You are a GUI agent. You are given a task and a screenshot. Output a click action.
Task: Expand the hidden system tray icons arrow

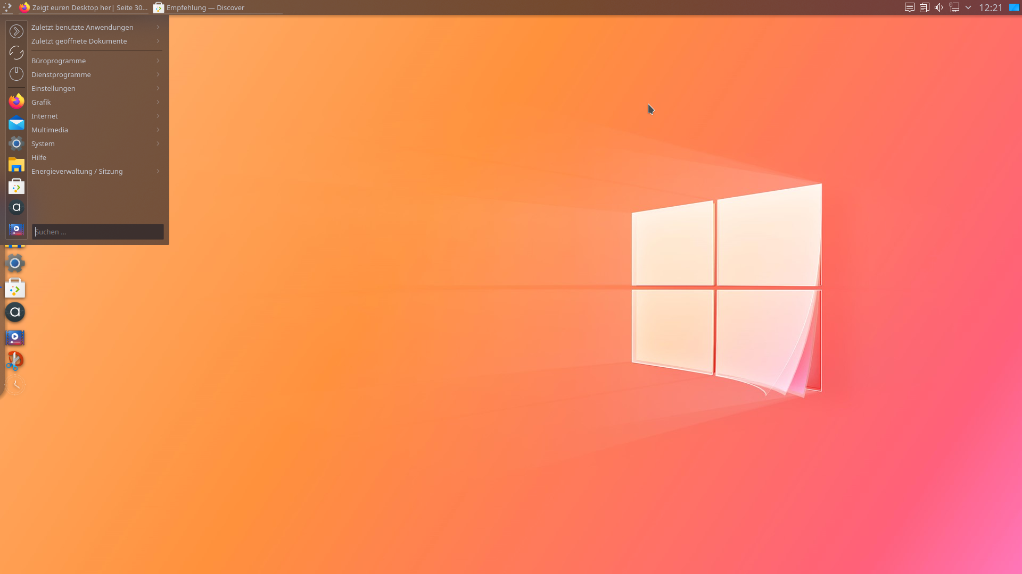(968, 7)
